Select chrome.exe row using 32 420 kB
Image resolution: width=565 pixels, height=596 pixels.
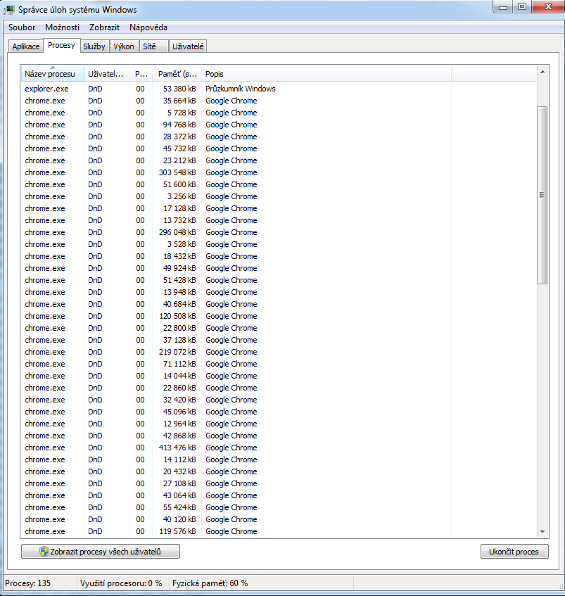[x=236, y=400]
